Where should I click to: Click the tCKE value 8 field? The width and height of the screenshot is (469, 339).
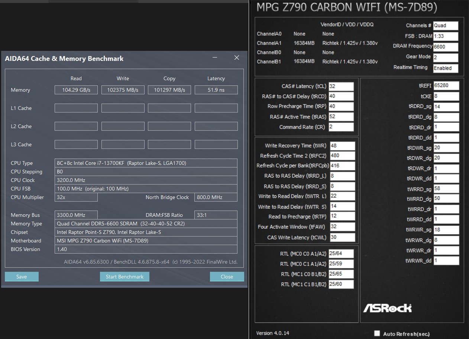click(446, 96)
